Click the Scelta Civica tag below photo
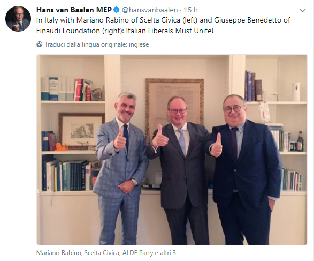 coord(102,253)
